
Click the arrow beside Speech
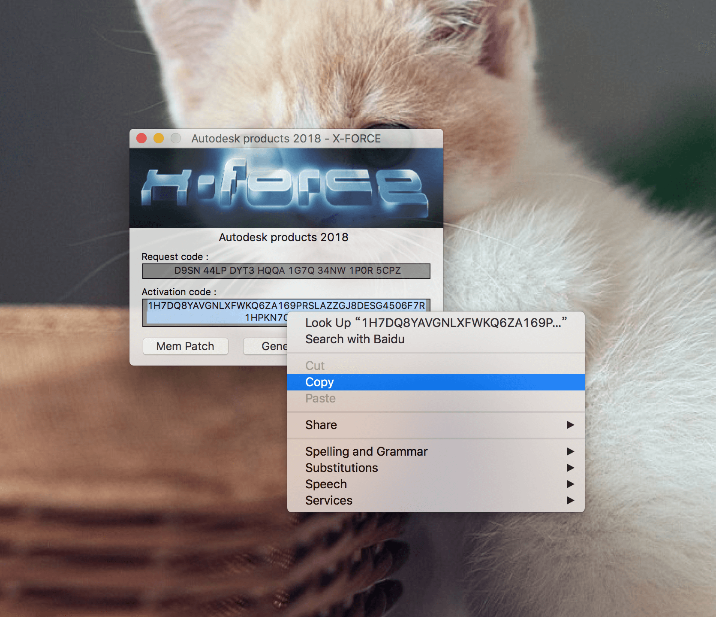tap(570, 484)
